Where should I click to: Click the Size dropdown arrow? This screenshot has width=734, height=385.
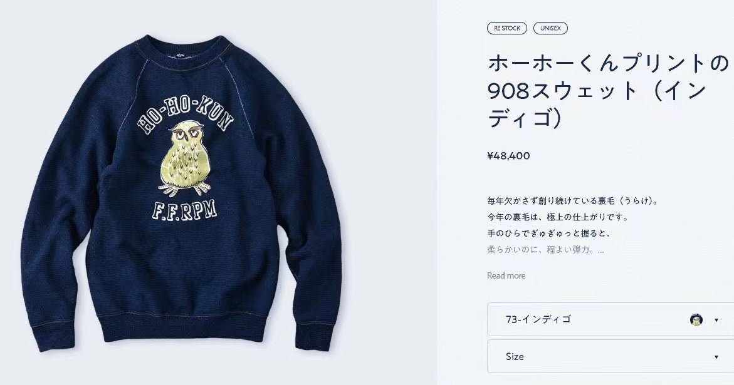coord(716,357)
